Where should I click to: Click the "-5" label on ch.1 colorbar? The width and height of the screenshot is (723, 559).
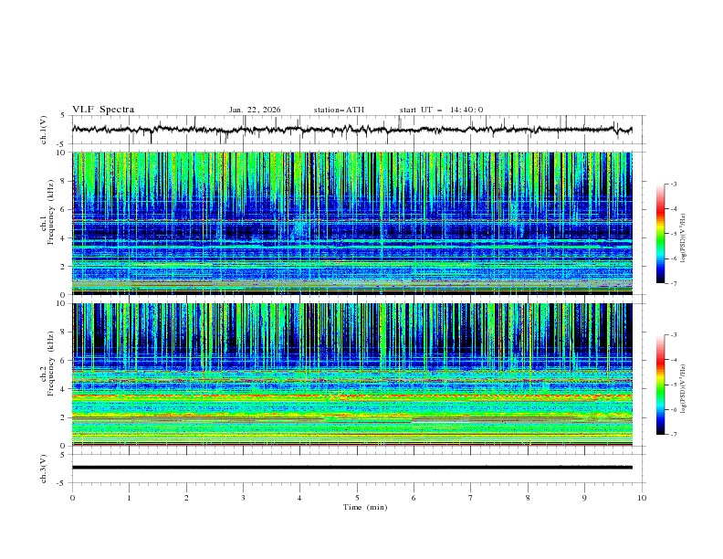click(x=674, y=234)
